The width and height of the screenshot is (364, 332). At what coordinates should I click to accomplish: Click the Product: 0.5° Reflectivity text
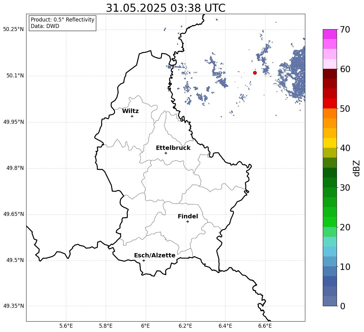pos(62,20)
